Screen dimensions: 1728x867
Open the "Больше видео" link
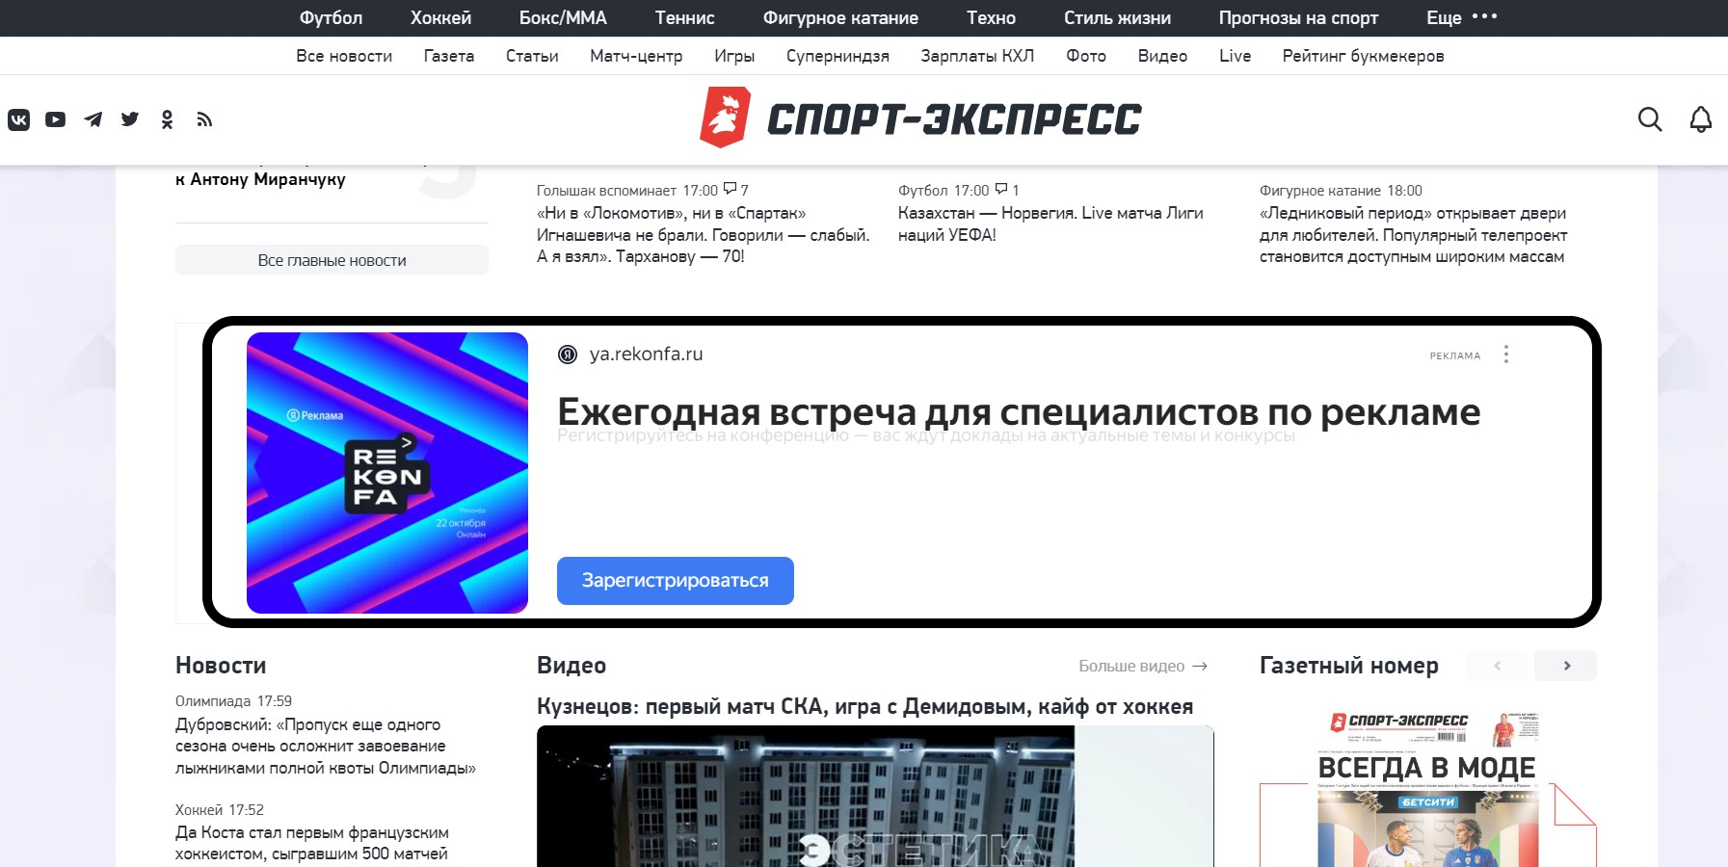(1142, 666)
